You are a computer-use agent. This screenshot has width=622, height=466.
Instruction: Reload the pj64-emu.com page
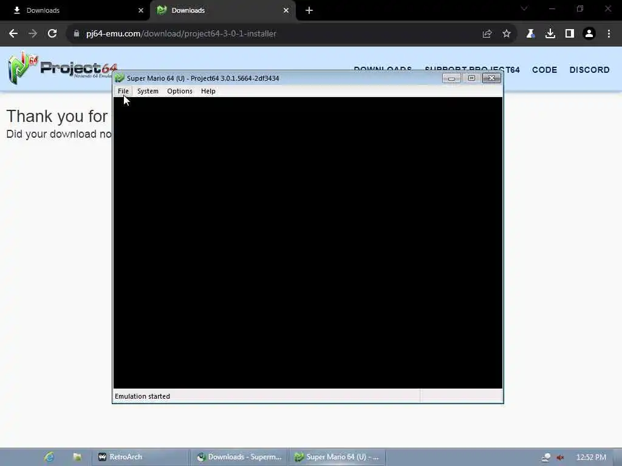click(x=52, y=34)
